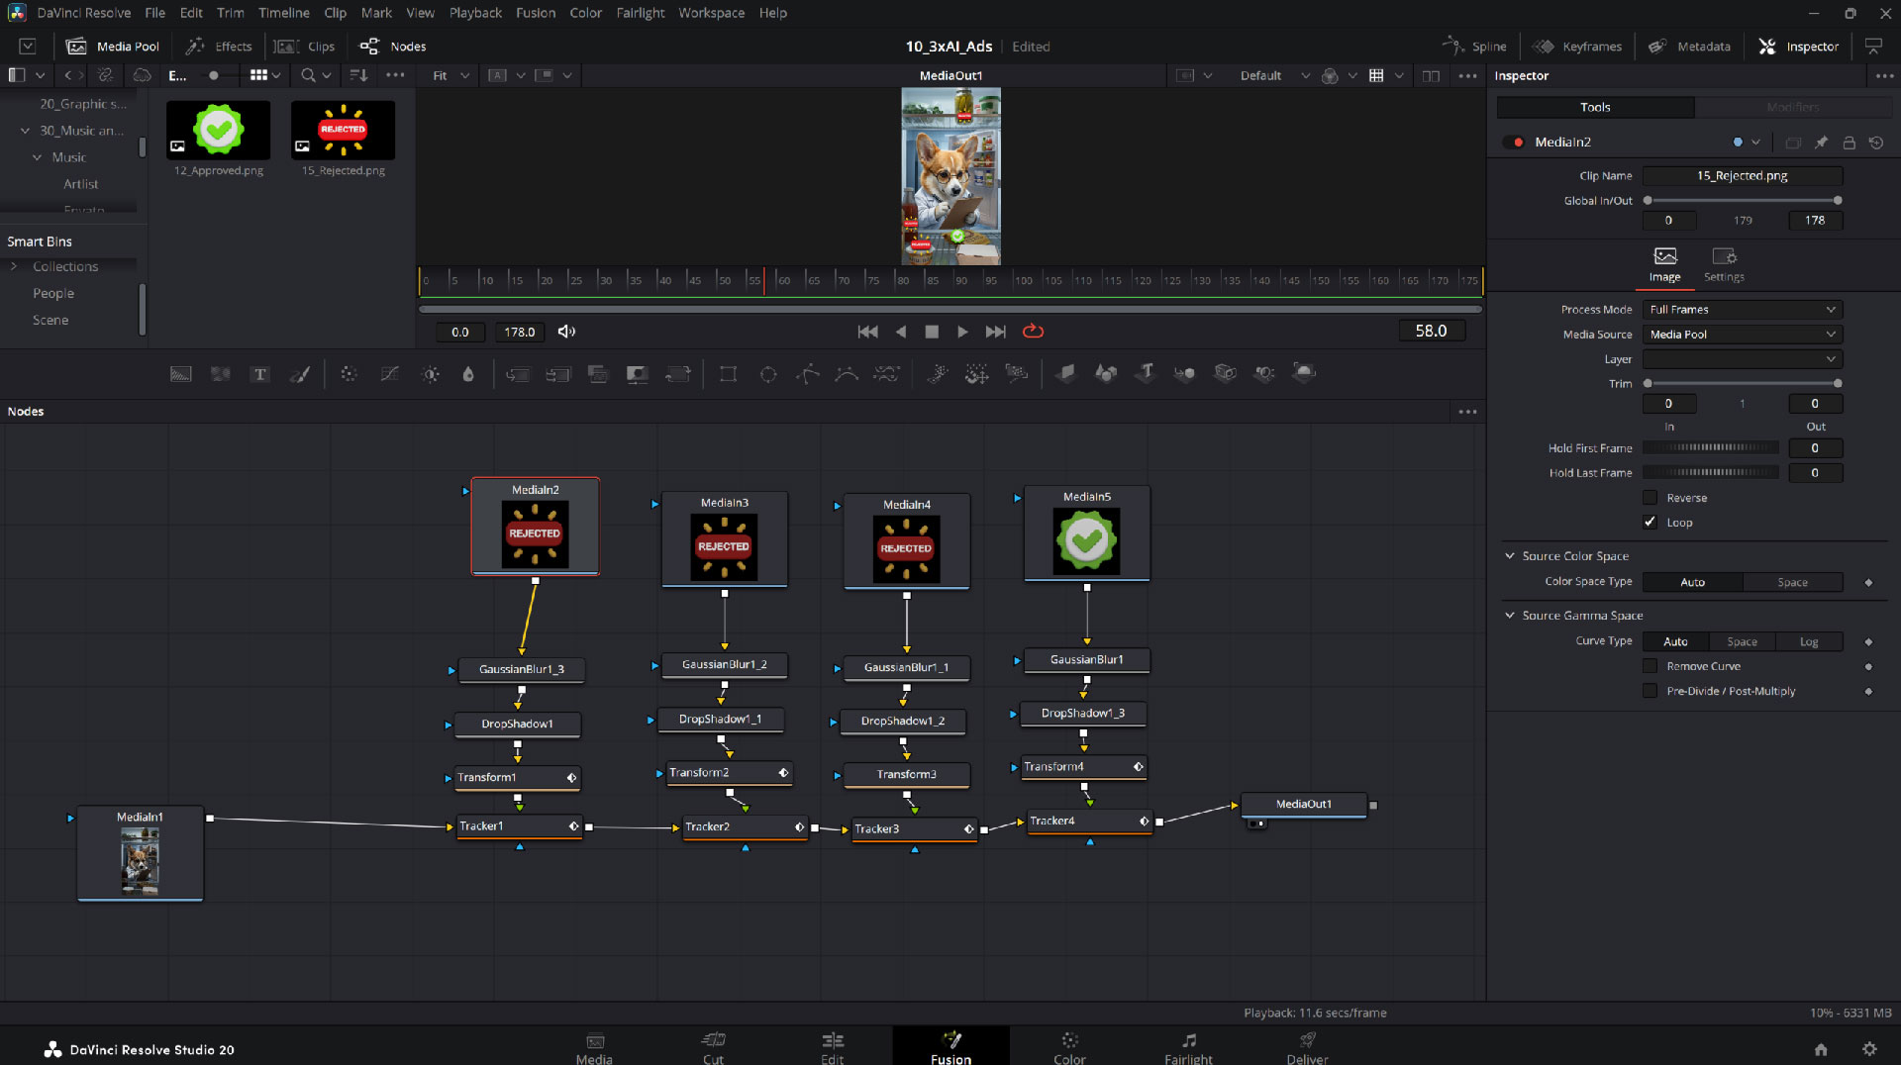Screen dimensions: 1901x1065
Task: Switch to the Settings tab in the Inspector
Action: [x=1724, y=263]
